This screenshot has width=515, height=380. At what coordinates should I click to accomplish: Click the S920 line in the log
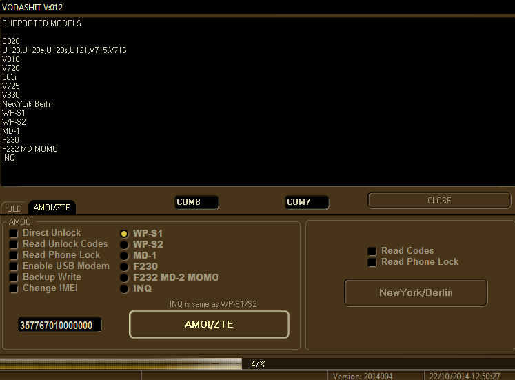tap(11, 41)
